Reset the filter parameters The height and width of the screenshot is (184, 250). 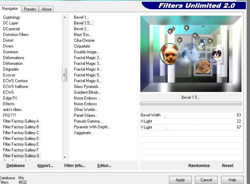(228, 166)
